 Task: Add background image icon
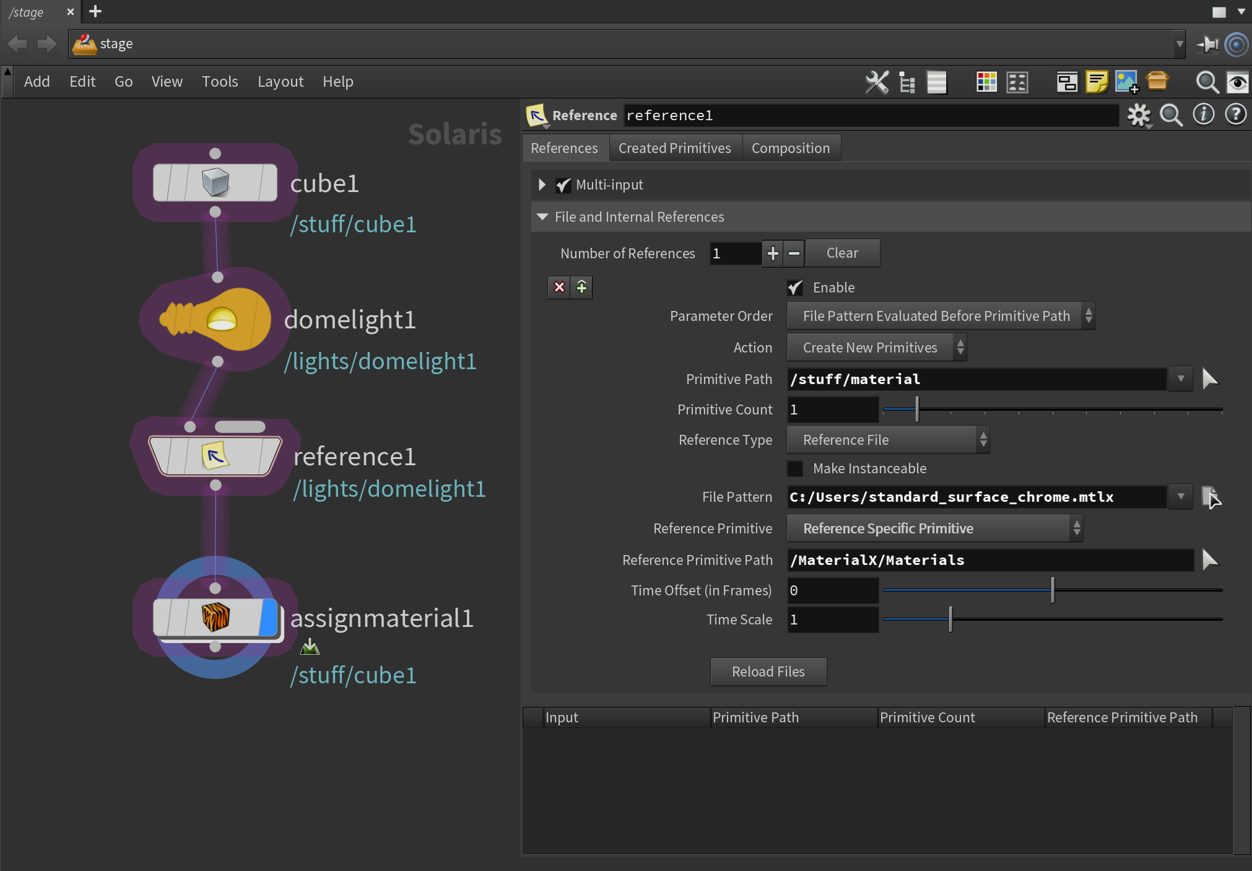point(1126,82)
